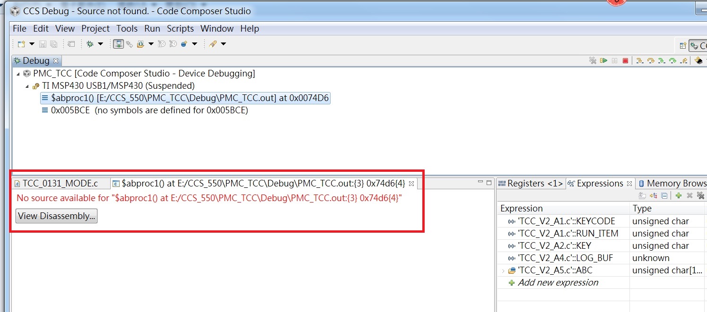
Task: Click Add new expression row
Action: pos(558,282)
